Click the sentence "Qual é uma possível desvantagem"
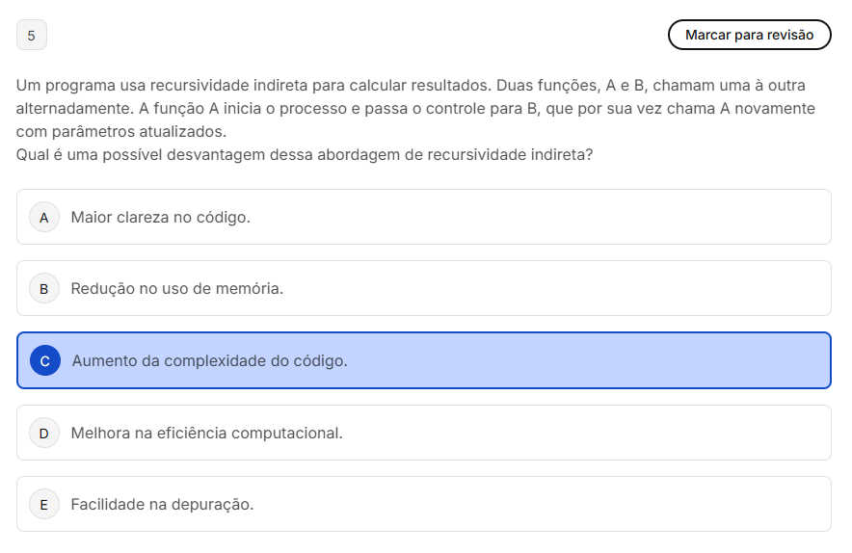 point(305,154)
